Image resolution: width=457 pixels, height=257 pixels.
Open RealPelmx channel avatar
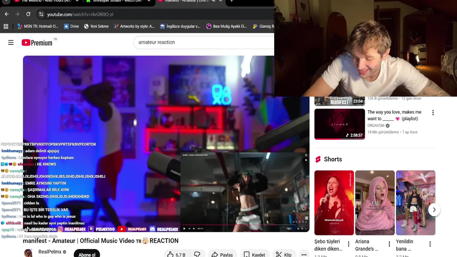(x=29, y=253)
